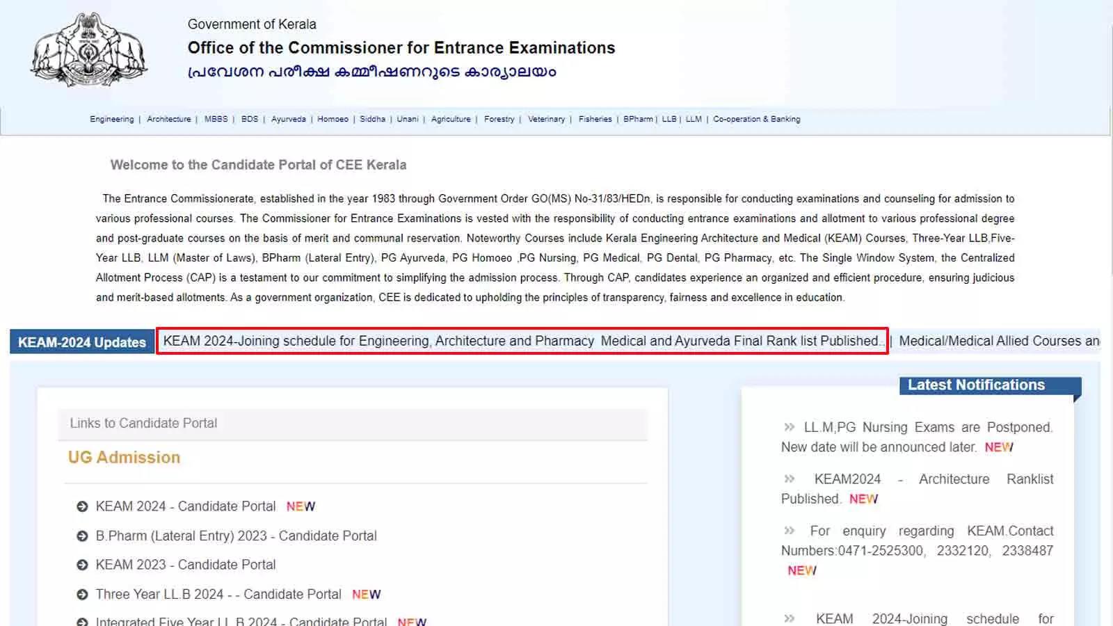Click the arrow bullet beside KEAM 2024 Candidate Portal
Viewport: 1113px width, 626px height.
(82, 507)
